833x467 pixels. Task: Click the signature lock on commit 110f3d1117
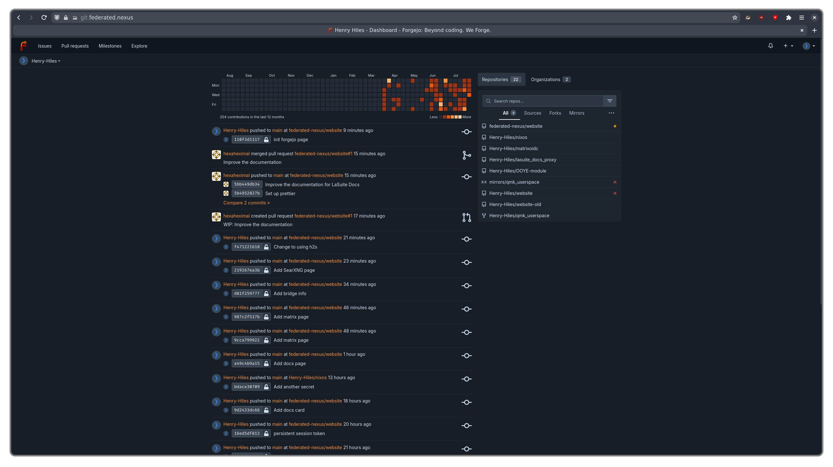tap(266, 140)
